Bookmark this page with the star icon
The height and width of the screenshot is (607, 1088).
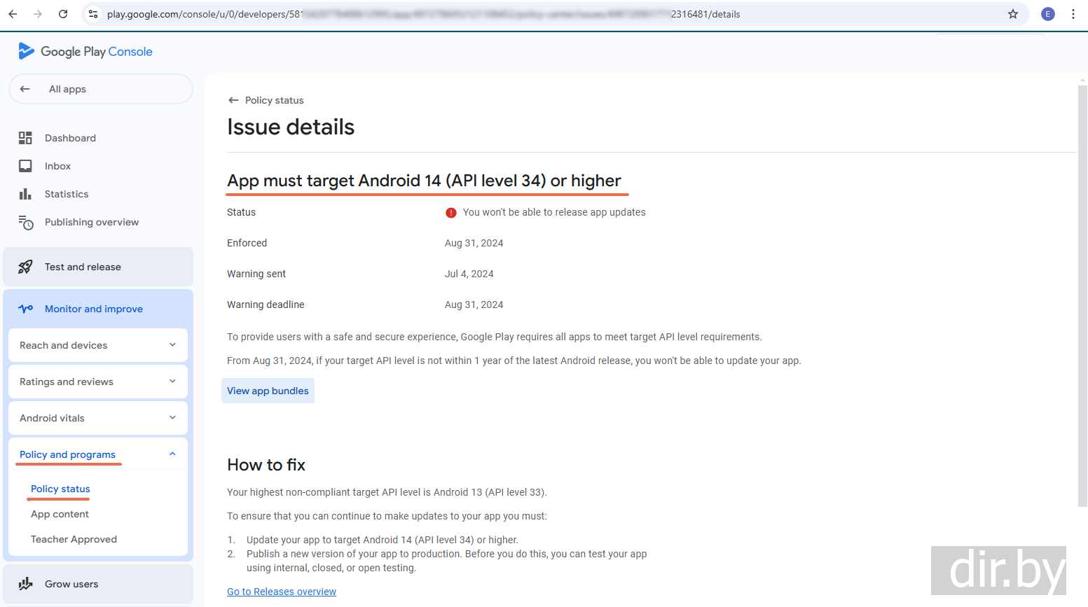click(1012, 14)
